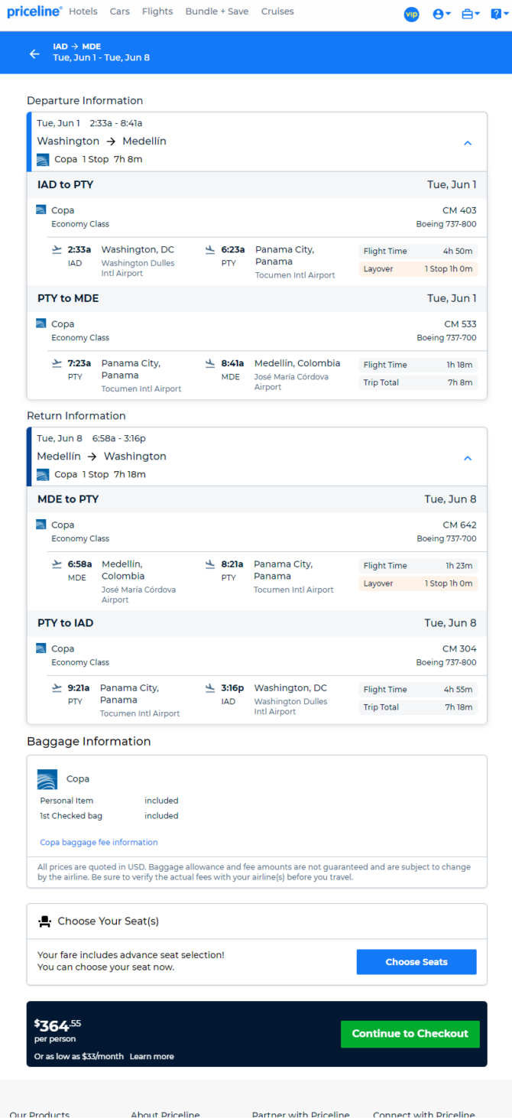Open Copa baggage fee information link
Image resolution: width=512 pixels, height=1118 pixels.
tap(99, 842)
